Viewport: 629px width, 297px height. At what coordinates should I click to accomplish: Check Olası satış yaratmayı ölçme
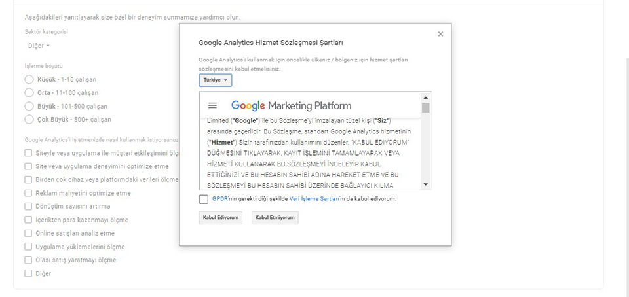[x=28, y=260]
